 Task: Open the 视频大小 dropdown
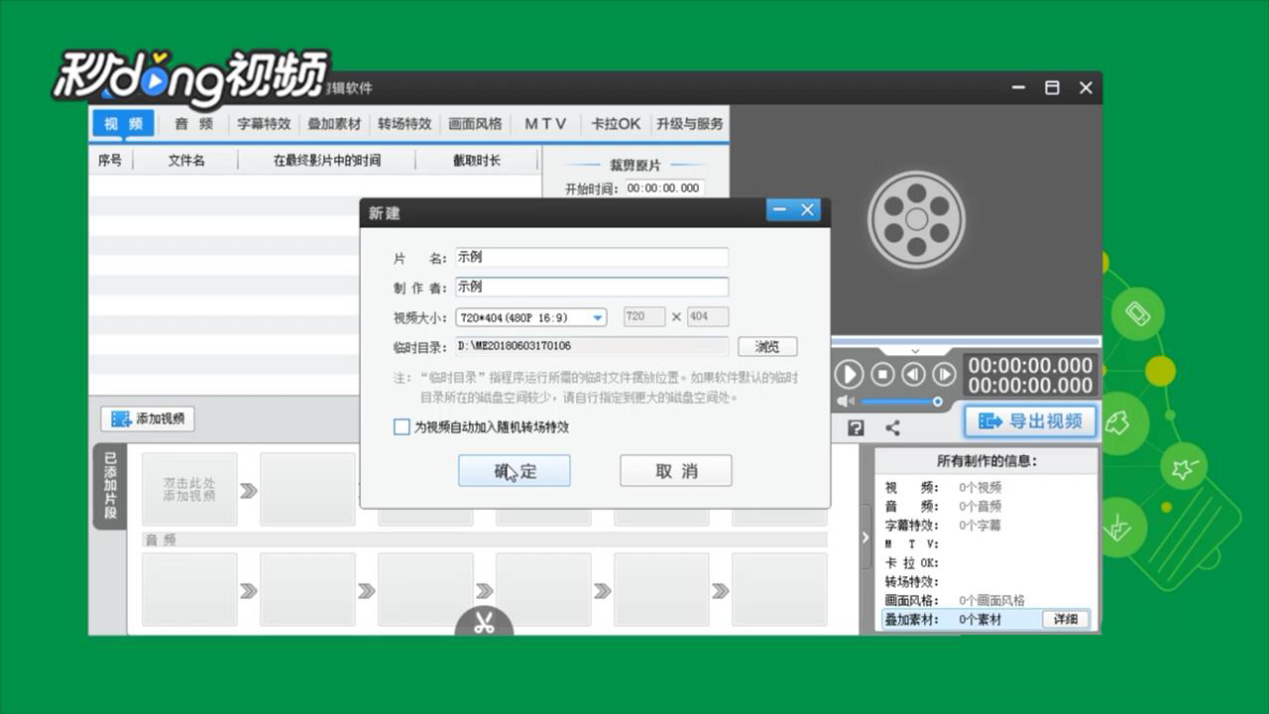click(x=531, y=317)
